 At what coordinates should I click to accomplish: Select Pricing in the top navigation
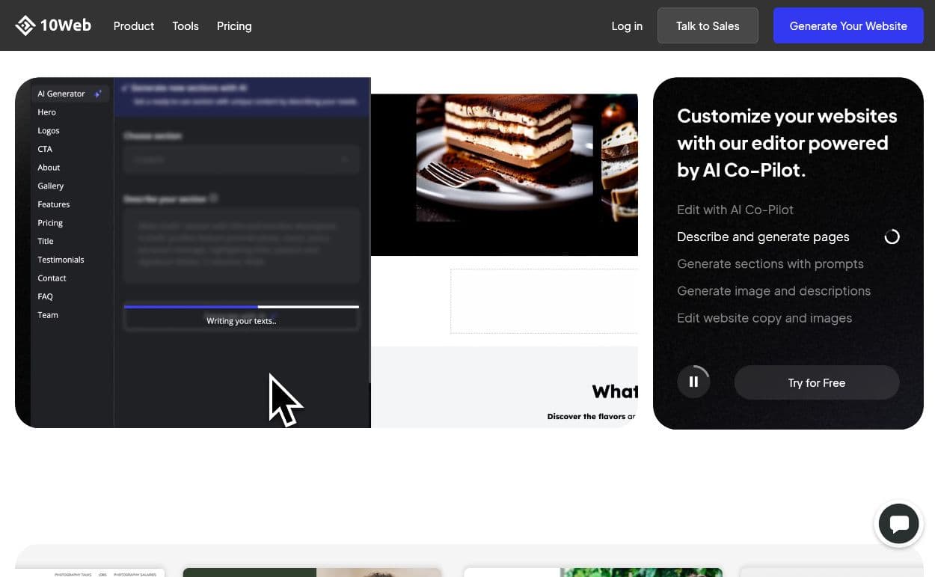coord(233,26)
